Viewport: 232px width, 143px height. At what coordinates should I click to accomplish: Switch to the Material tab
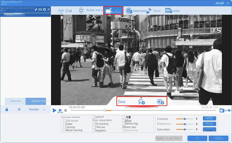15,101
